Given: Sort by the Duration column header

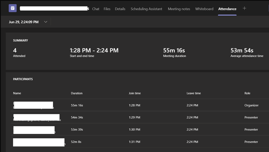Looking at the screenshot, I should (x=77, y=93).
